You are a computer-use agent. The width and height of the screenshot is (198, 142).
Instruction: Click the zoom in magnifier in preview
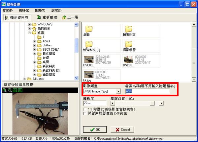[5, 90]
